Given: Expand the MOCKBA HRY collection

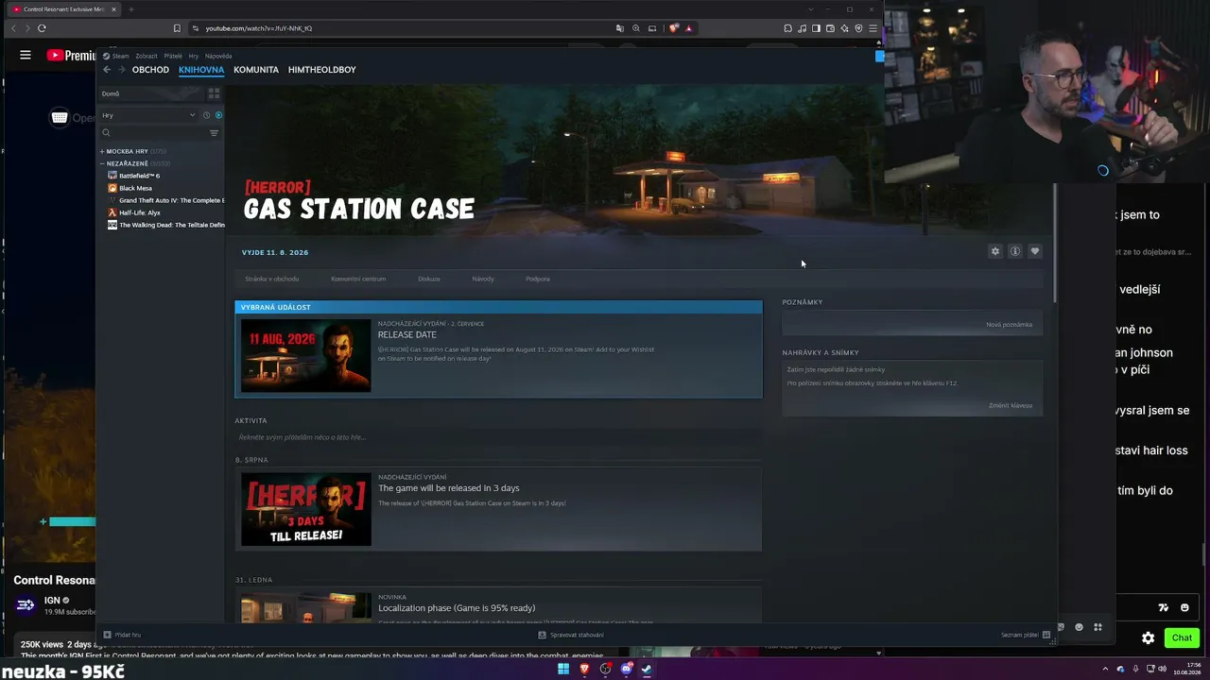Looking at the screenshot, I should point(133,151).
